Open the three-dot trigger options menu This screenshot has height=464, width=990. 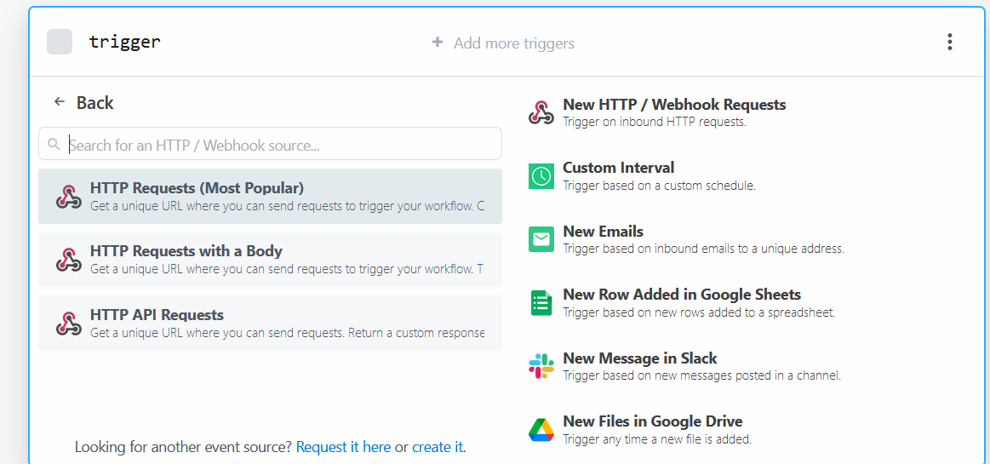click(949, 42)
